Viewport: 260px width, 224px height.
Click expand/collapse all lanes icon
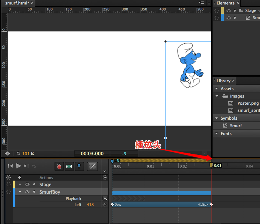coord(19,178)
